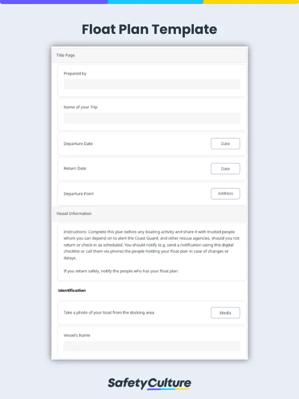Image resolution: width=299 pixels, height=399 pixels.
Task: Click the Return Date label
Action: (x=75, y=169)
